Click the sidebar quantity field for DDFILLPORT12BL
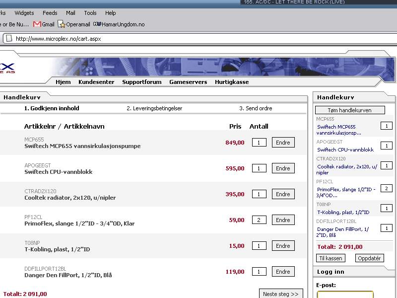397x298 pixels. 387,228
